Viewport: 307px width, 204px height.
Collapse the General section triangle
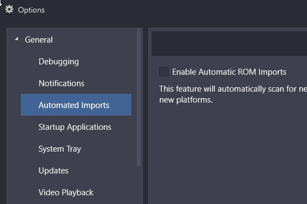pyautogui.click(x=17, y=39)
